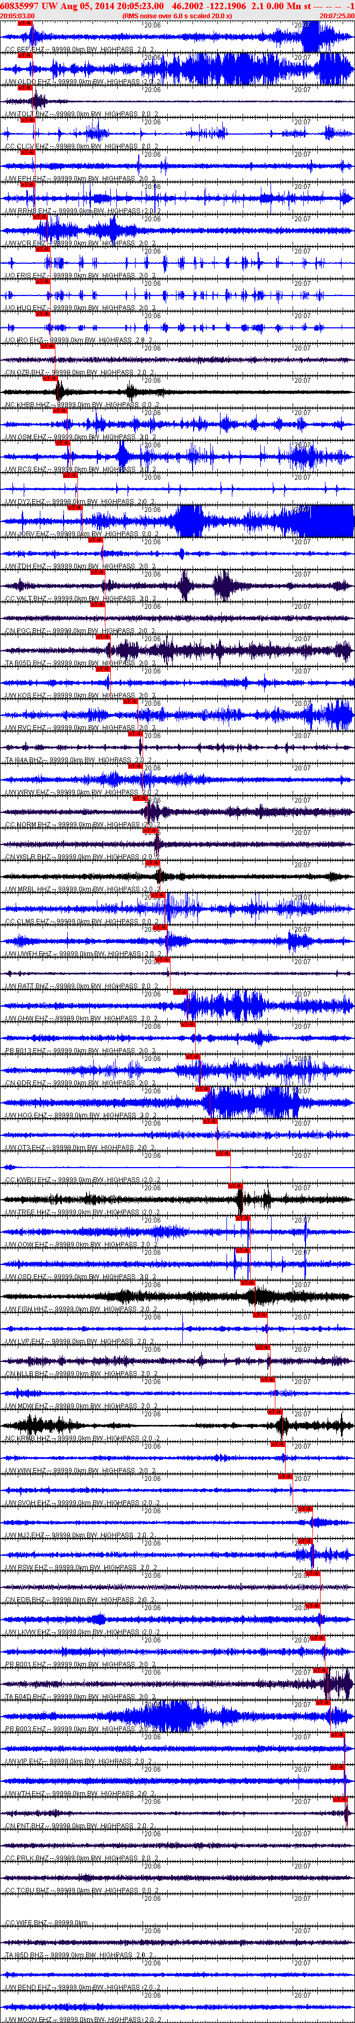Click the red pick marker on the UW HOG trace
This screenshot has height=2023, width=355.
click(x=203, y=1088)
